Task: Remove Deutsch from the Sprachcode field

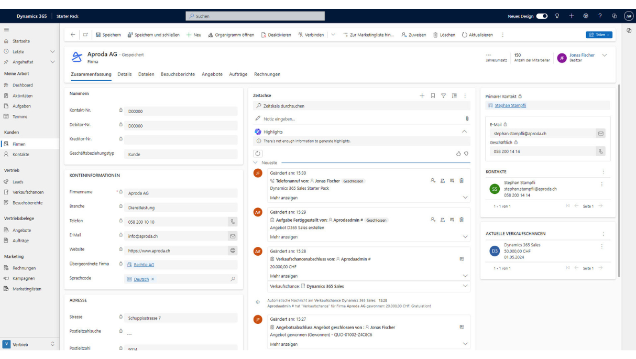Action: pyautogui.click(x=153, y=279)
